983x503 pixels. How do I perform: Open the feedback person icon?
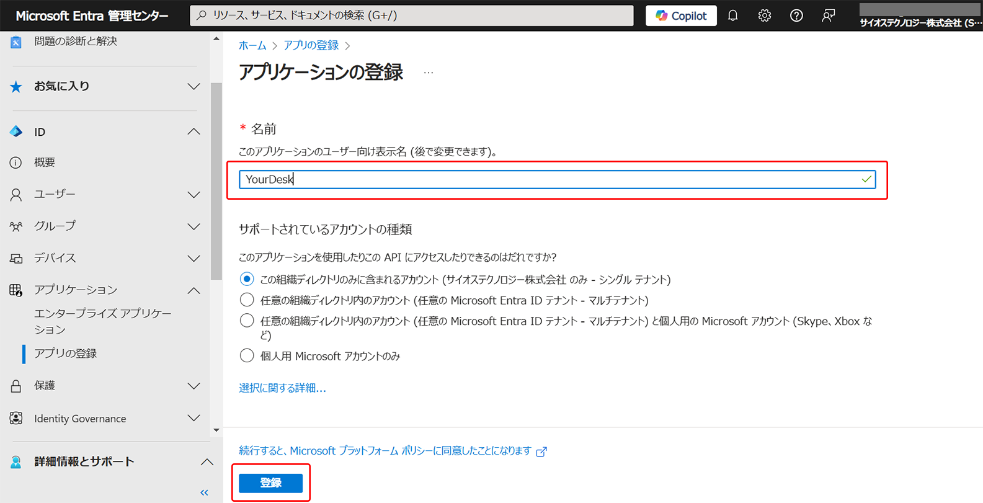828,16
